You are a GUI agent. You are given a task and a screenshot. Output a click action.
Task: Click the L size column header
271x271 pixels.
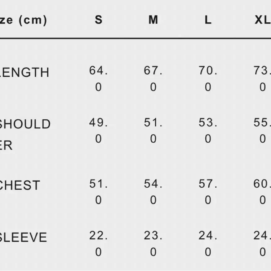pos(208,20)
